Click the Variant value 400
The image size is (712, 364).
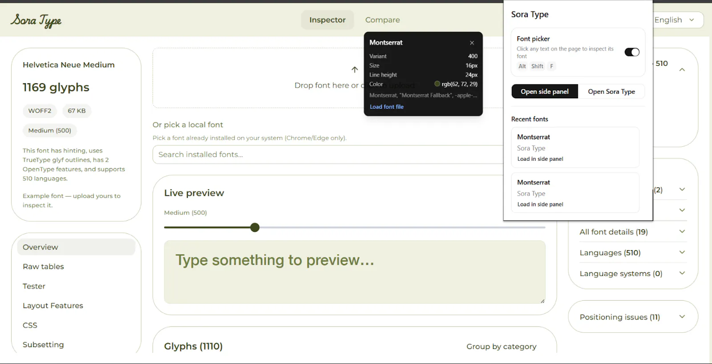[x=473, y=56]
